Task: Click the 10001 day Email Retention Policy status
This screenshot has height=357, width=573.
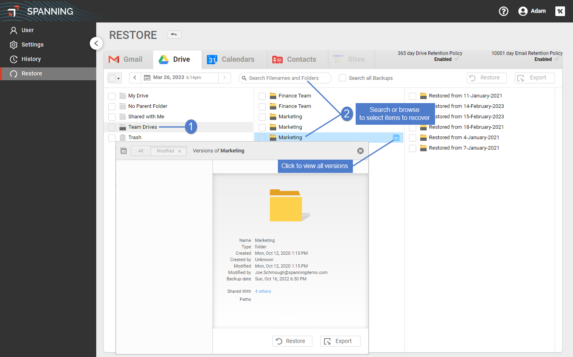Action: coord(527,56)
